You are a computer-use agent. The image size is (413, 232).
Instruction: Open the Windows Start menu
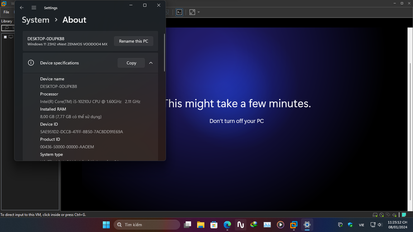[x=106, y=225]
